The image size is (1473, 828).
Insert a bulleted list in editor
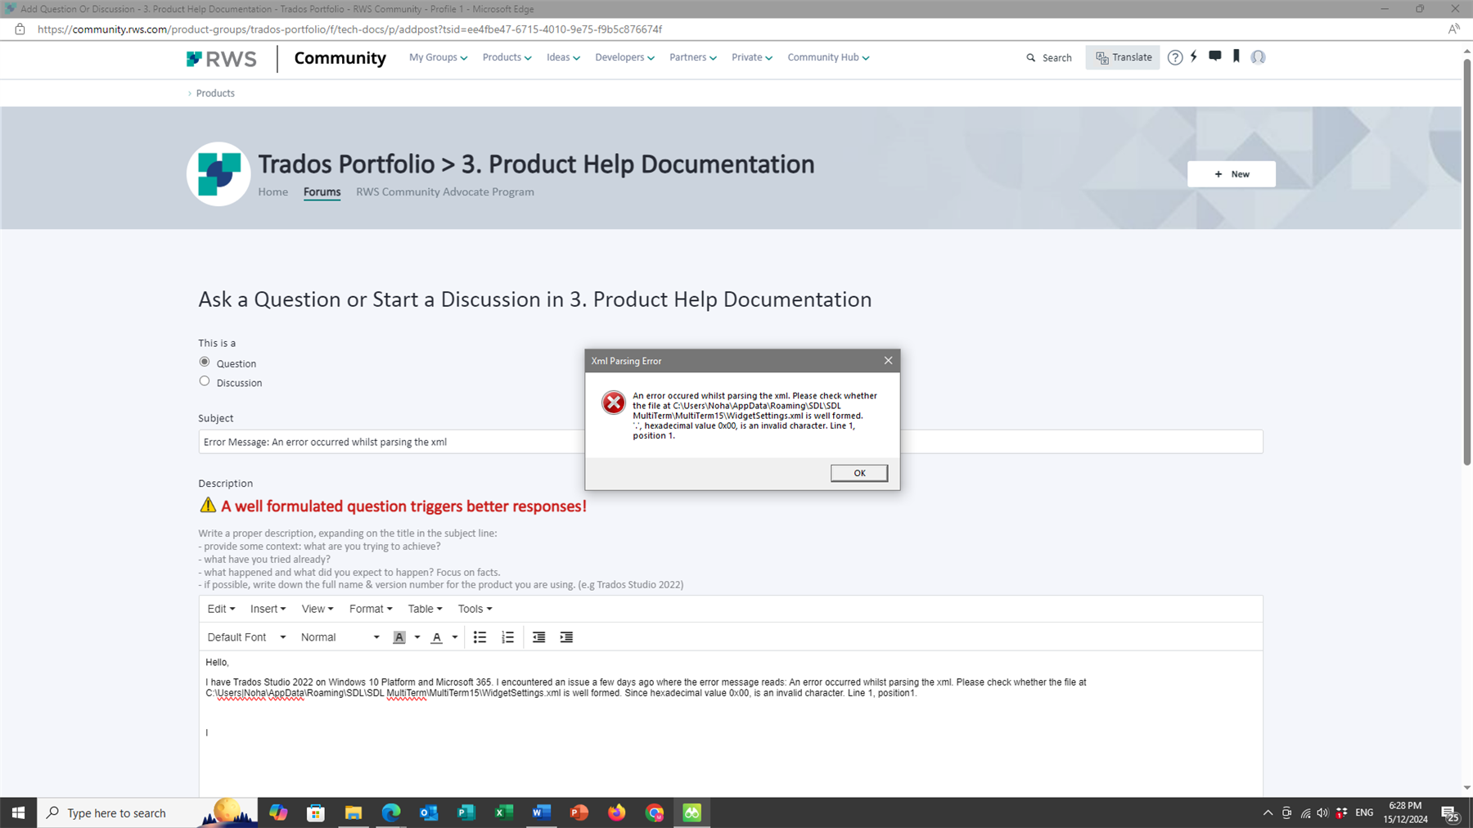480,637
